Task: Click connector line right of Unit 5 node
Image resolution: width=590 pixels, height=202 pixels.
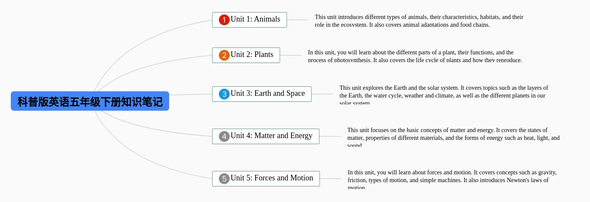Action: (330, 179)
